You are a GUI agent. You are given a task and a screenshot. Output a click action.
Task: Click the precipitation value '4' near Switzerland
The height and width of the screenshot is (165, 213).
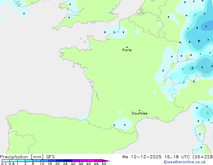[202, 67]
